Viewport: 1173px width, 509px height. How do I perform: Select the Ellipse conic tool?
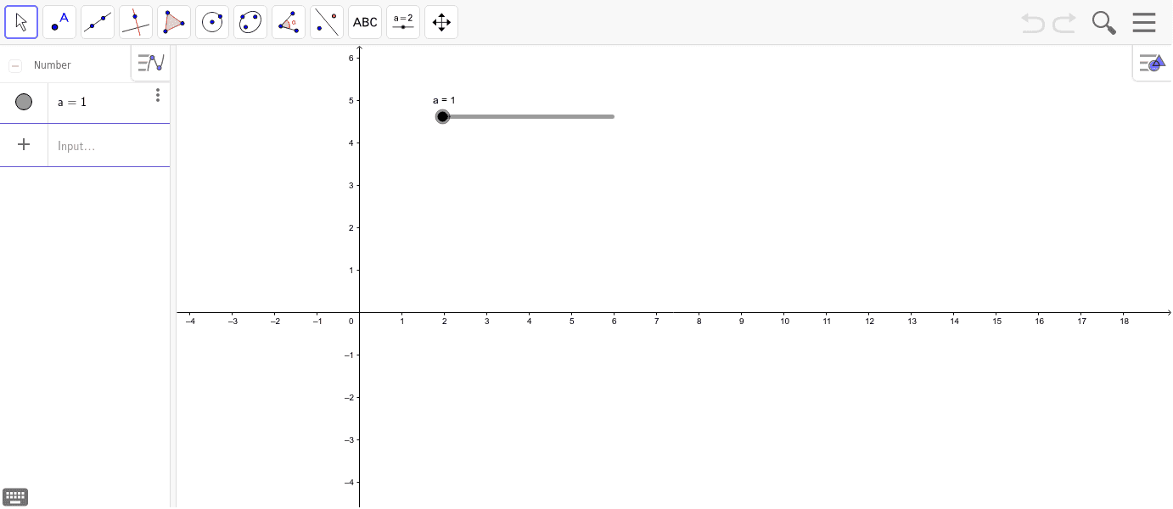(250, 22)
